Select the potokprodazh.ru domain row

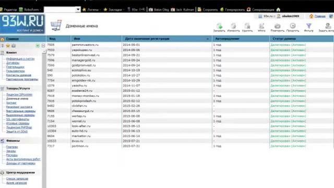(190, 101)
